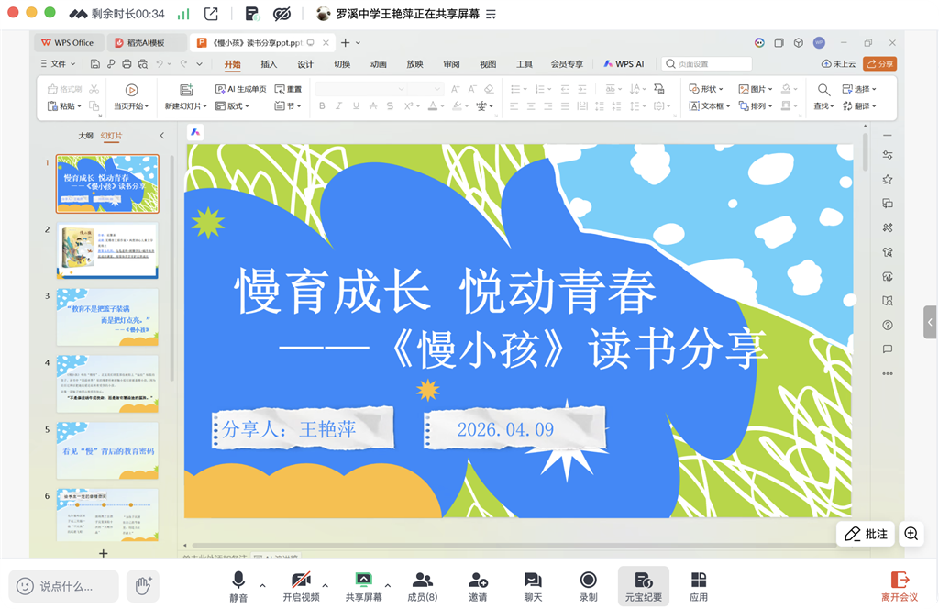939x609 pixels.
Task: Open Members (成员) list
Action: (x=422, y=586)
